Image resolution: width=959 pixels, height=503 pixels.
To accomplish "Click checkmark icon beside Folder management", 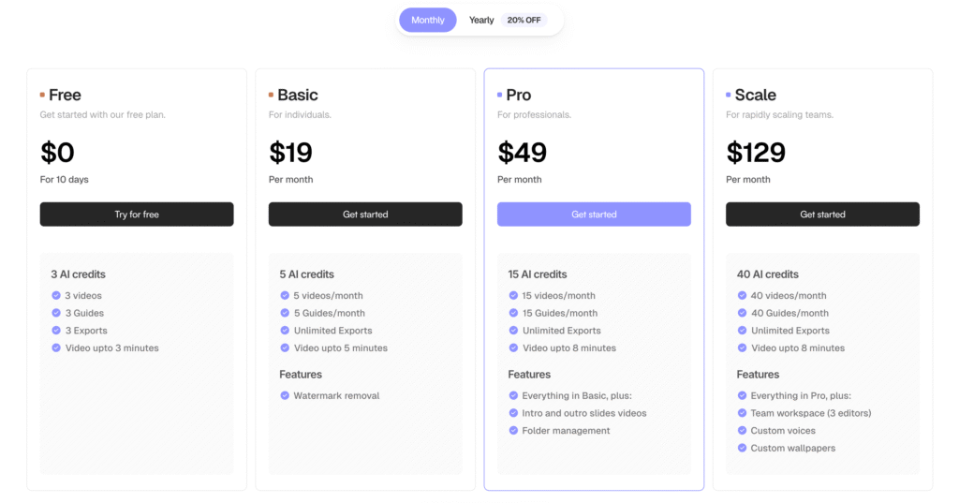I will point(513,430).
